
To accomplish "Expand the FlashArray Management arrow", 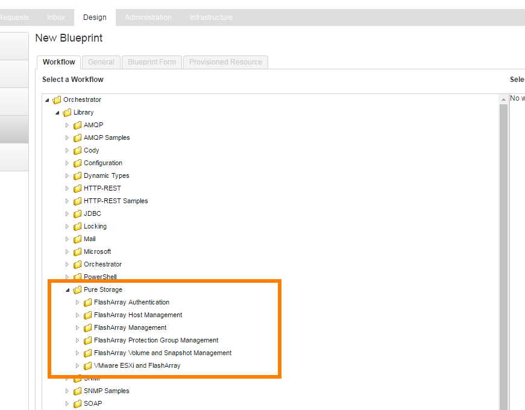I will (x=77, y=327).
